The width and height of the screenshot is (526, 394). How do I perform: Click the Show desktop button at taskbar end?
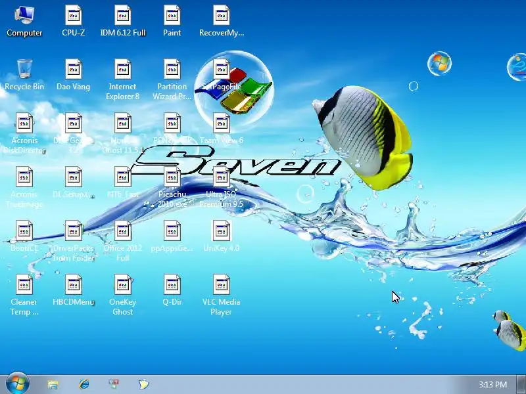[x=521, y=384]
